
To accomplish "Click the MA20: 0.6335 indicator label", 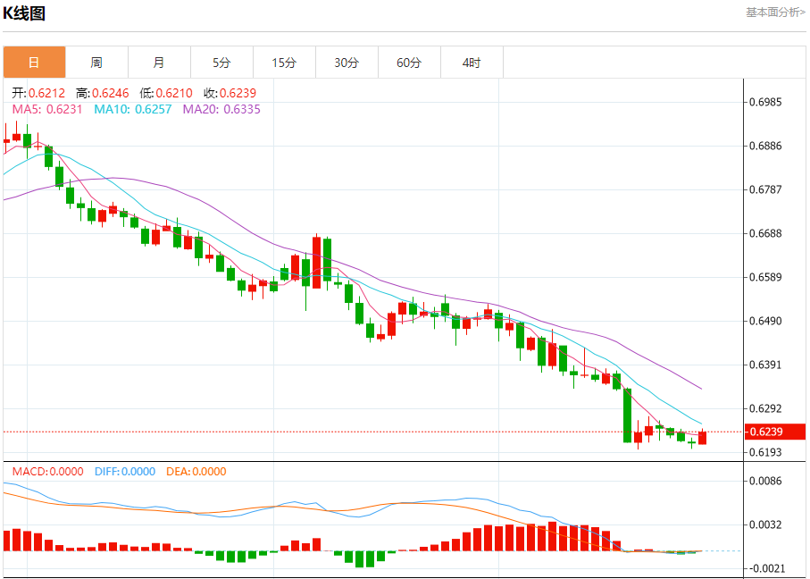I will (221, 109).
